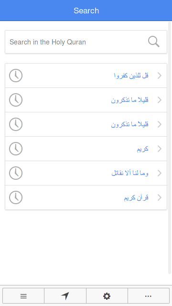Image resolution: width=172 pixels, height=306 pixels.
Task: Select recent search قل للذين كفروا
Action: (x=131, y=76)
